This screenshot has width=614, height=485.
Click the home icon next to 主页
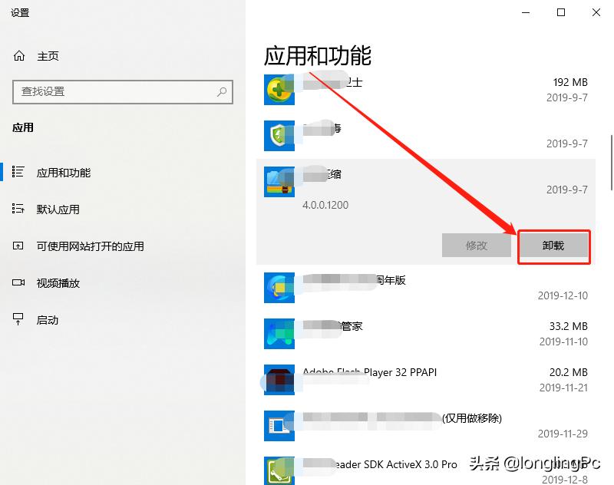pyautogui.click(x=19, y=55)
